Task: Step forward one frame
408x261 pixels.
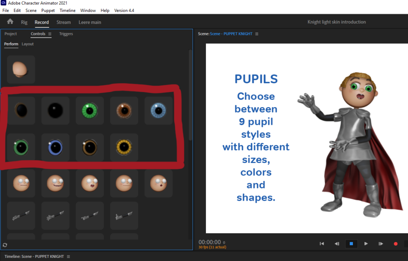Action: 381,244
